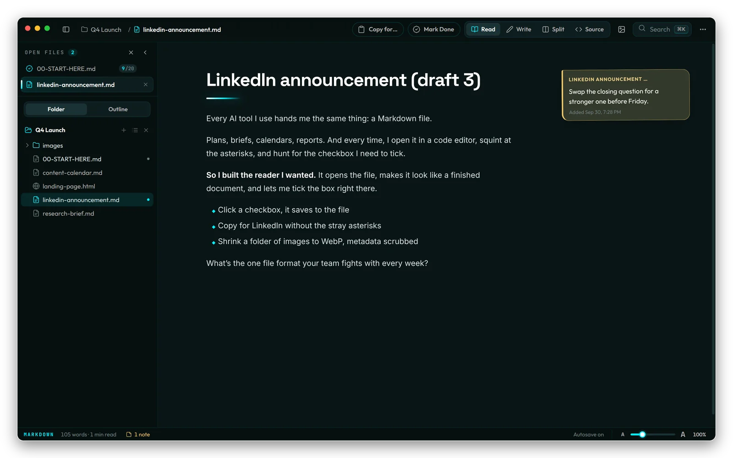Select linkedin-announcement.md in folder tree

point(87,200)
